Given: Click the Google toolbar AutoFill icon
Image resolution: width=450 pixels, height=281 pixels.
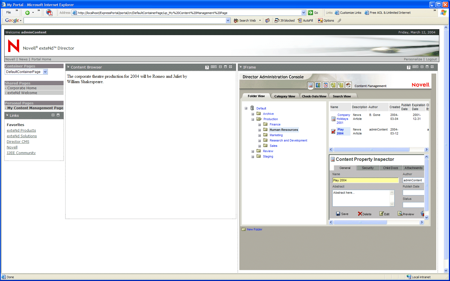Looking at the screenshot, I should click(300, 20).
